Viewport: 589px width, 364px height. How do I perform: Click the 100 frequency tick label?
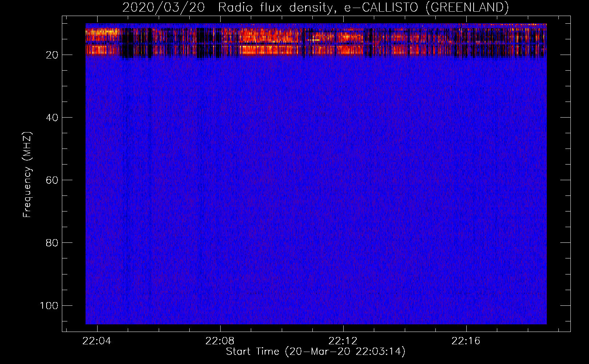click(49, 305)
